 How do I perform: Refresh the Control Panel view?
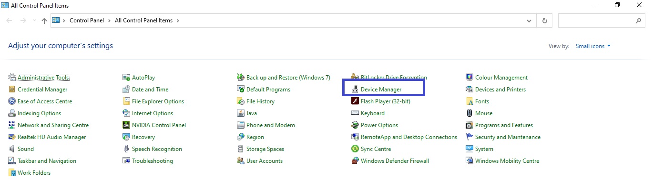tap(544, 21)
